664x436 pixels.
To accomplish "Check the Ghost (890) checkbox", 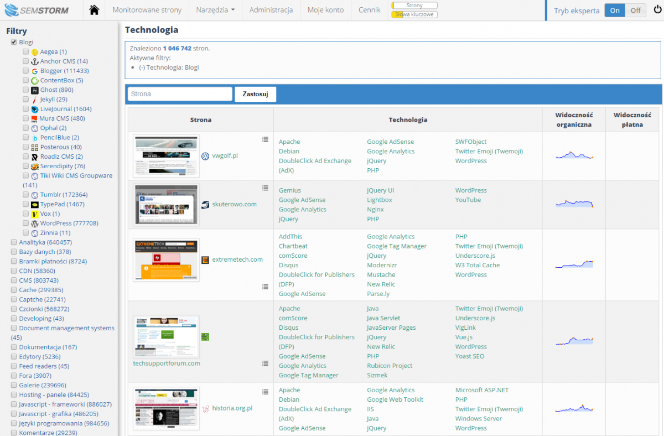I will 26,90.
